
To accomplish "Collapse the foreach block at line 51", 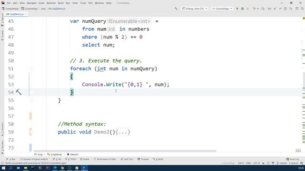I will (x=32, y=68).
